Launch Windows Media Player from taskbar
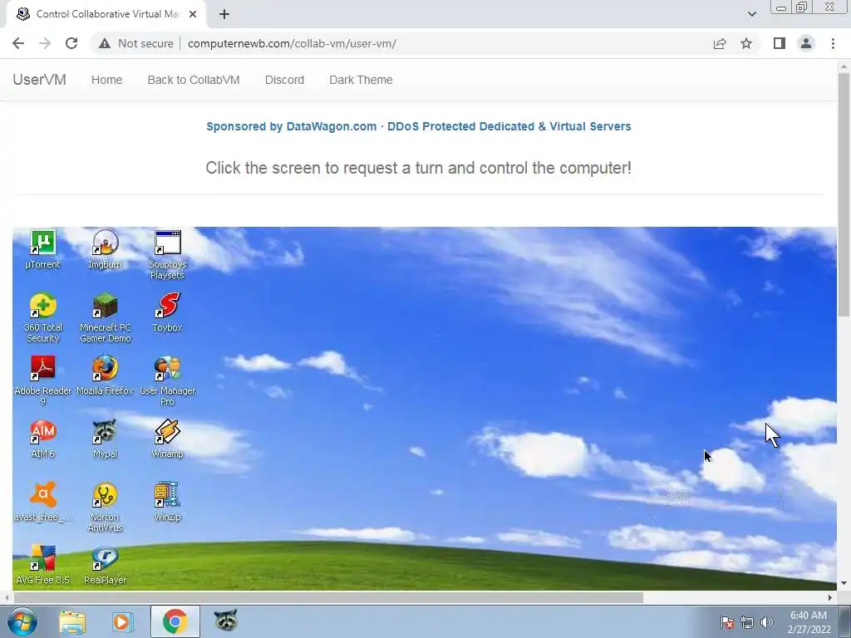This screenshot has height=638, width=851. [x=123, y=621]
